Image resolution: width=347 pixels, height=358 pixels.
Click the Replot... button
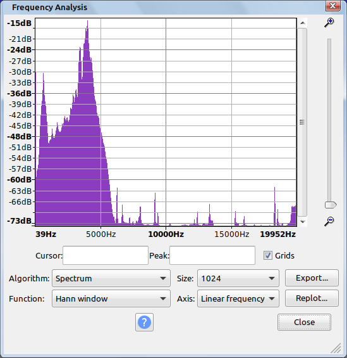point(312,298)
